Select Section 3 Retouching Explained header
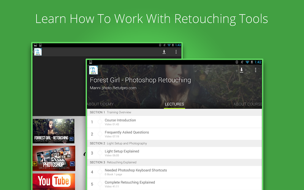The image size is (304, 190). coord(174,162)
